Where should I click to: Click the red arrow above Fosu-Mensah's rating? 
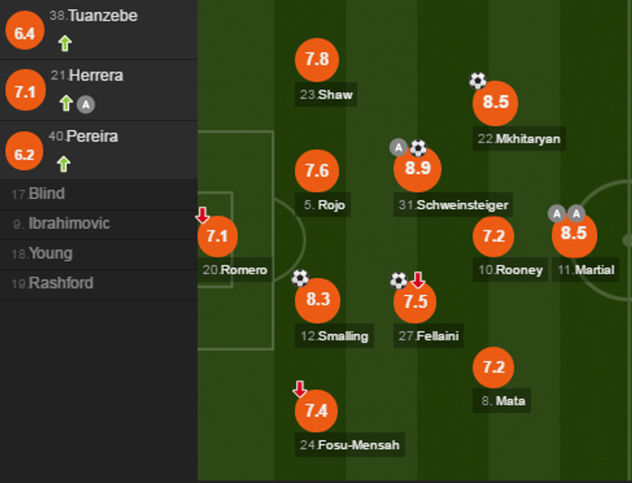[300, 389]
